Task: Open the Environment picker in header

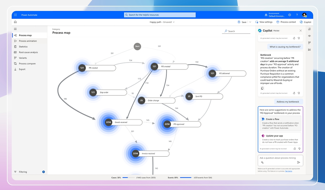Action: tap(275, 15)
